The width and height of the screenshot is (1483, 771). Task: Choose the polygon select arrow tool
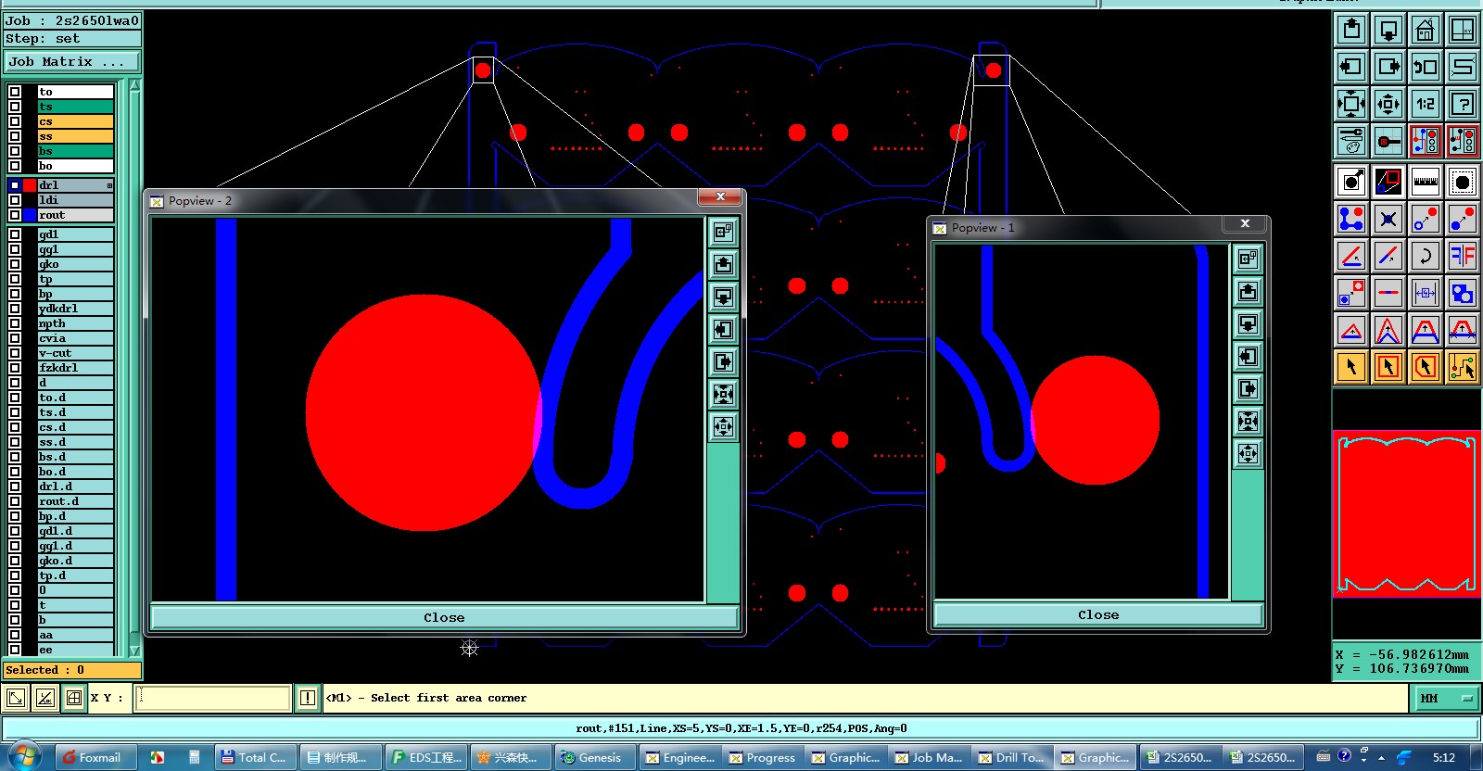[1426, 367]
